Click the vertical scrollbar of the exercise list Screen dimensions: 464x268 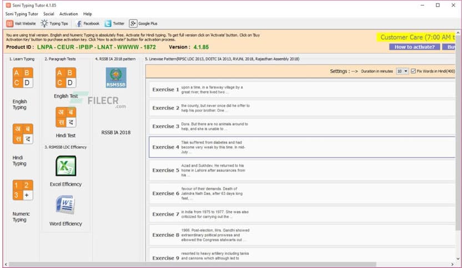458,166
